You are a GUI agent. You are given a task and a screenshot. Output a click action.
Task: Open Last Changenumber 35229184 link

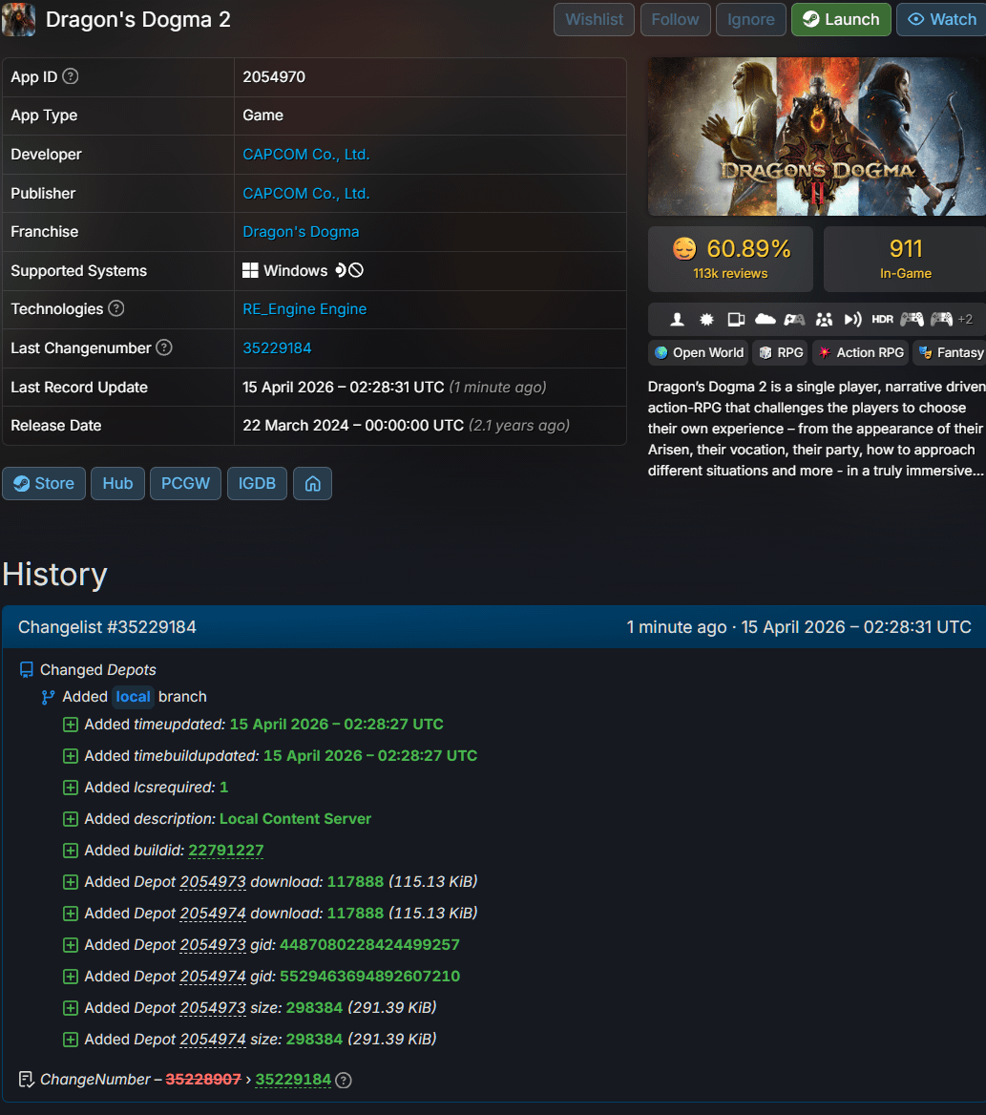277,347
